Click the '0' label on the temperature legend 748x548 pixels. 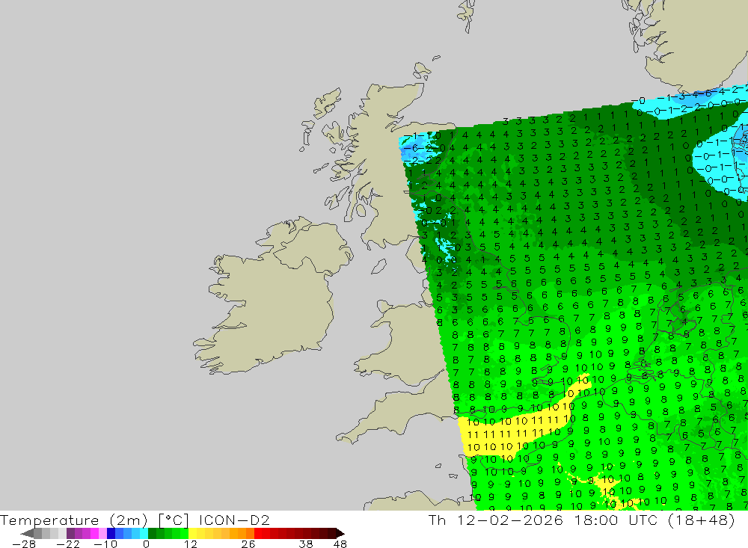(146, 544)
